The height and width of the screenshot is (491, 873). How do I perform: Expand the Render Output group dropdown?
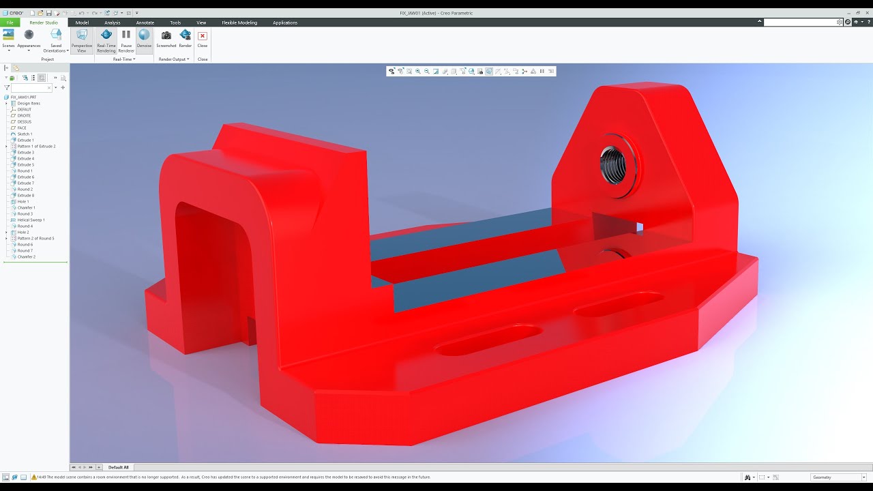(174, 59)
